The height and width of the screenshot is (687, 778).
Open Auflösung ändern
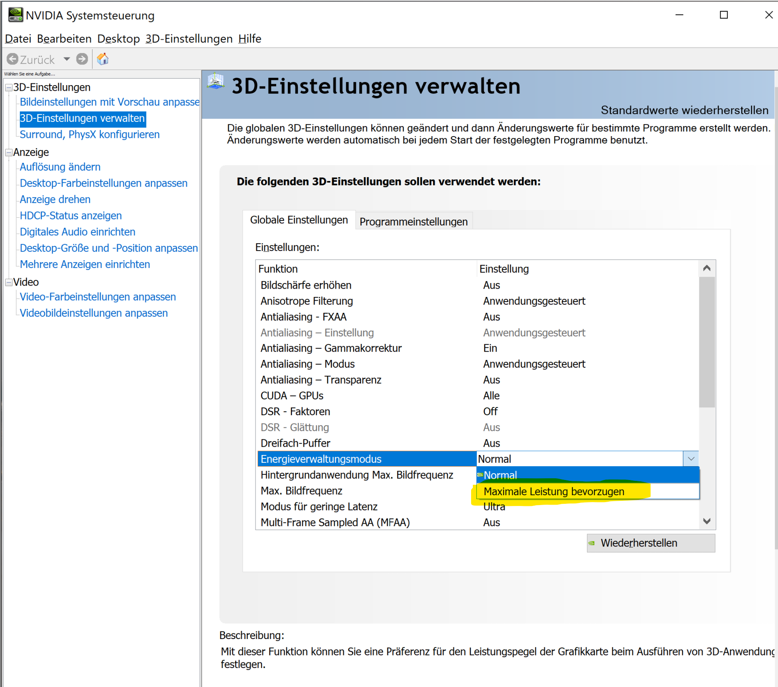point(60,167)
